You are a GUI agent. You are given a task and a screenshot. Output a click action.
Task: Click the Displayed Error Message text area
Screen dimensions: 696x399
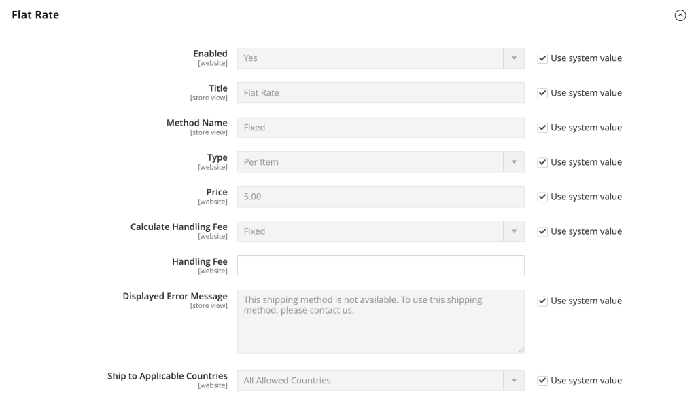click(381, 319)
